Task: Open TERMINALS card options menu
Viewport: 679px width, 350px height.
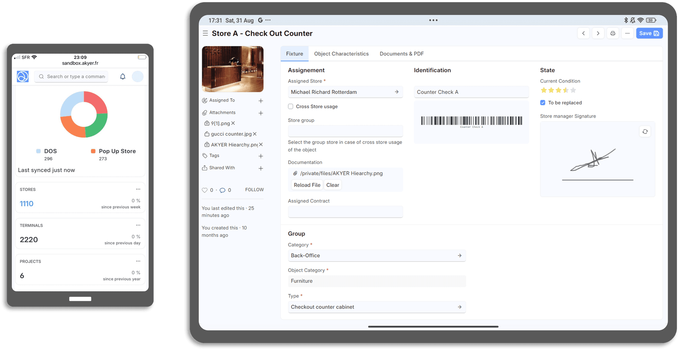Action: (138, 225)
